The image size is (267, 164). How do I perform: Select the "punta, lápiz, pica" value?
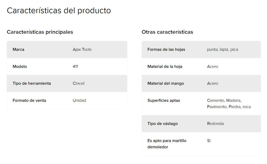tap(223, 49)
